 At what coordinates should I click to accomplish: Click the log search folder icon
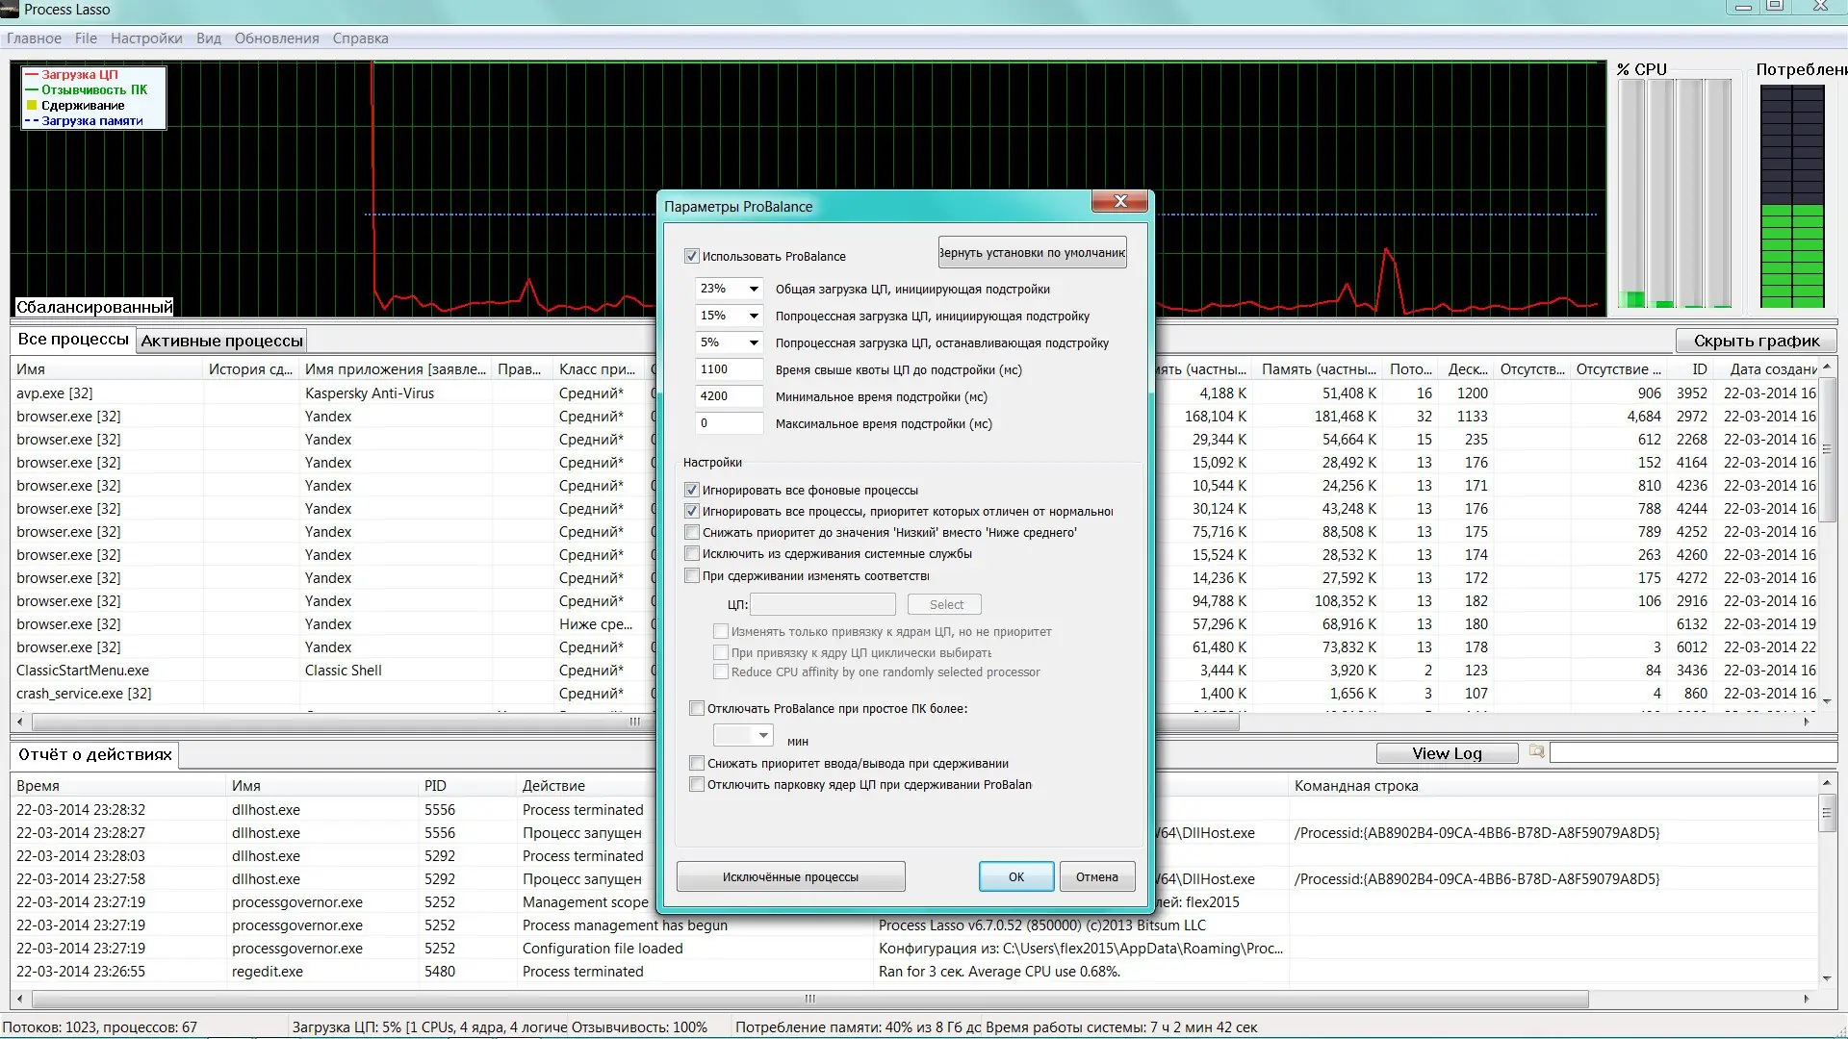click(1536, 752)
